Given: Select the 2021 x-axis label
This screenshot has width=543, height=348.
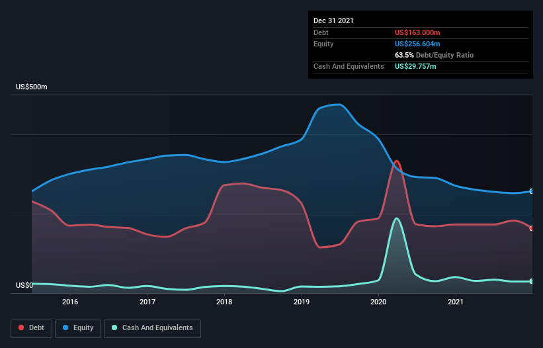Looking at the screenshot, I should (456, 302).
